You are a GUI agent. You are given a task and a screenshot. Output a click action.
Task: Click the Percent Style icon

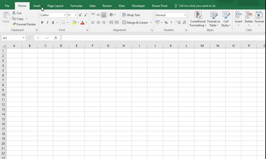tap(166, 23)
